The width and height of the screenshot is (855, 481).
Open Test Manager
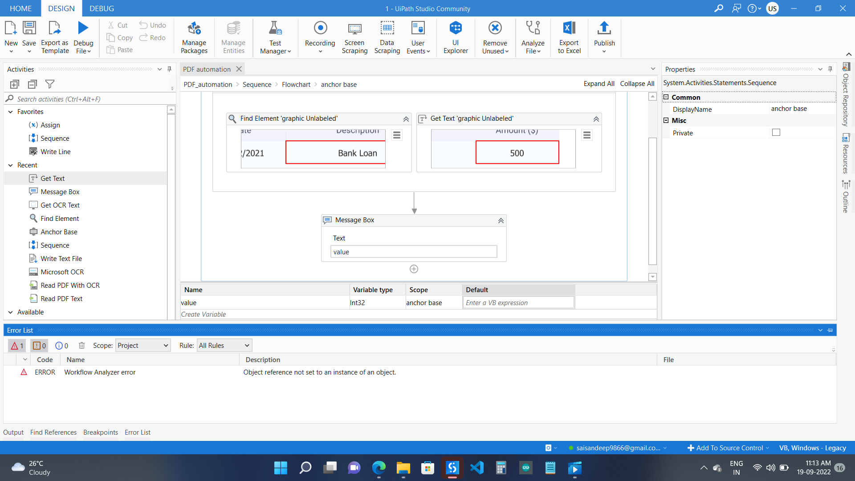click(275, 38)
